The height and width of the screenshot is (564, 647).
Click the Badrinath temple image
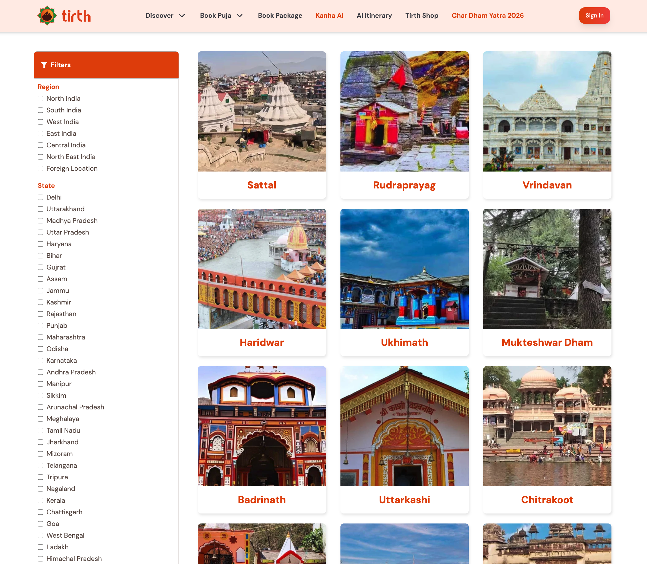click(262, 426)
